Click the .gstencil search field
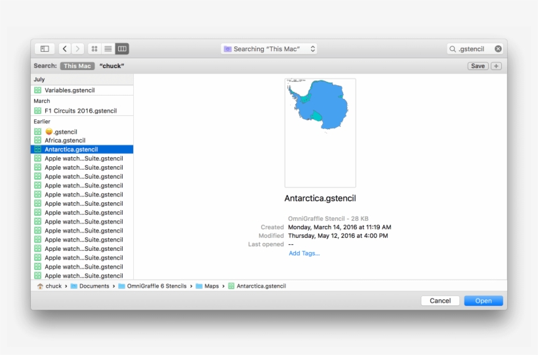This screenshot has width=538, height=355. 475,48
